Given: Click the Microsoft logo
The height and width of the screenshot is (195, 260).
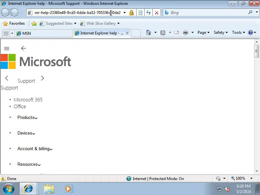Looking at the screenshot, I should (36, 61).
